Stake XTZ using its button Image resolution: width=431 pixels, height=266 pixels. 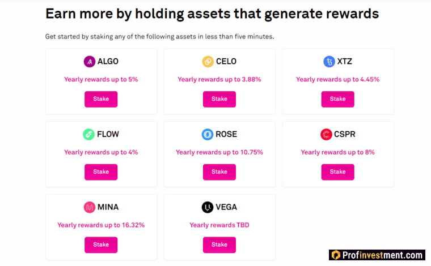(337, 99)
